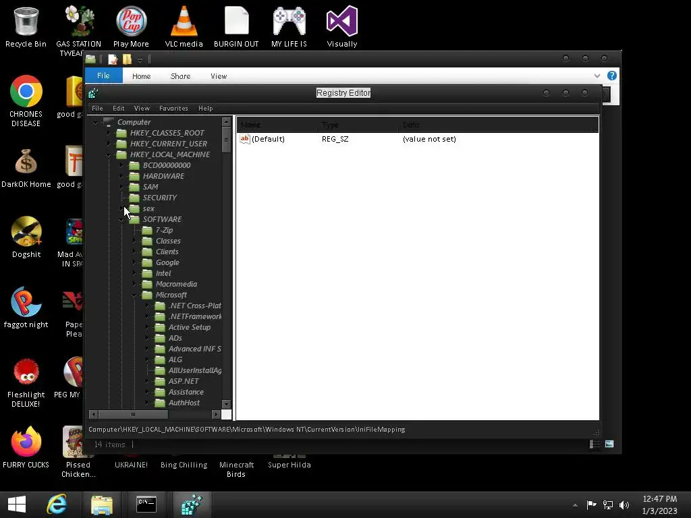Show hidden tray icons arrow

[575, 505]
